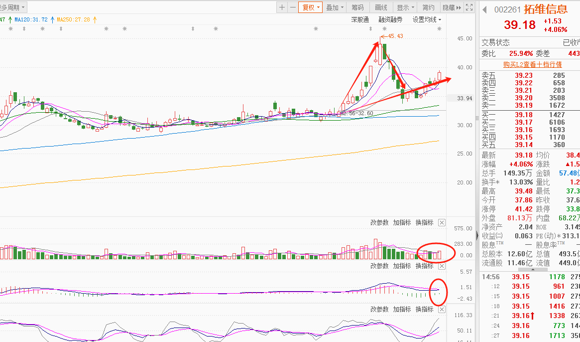
Task: Close the bottom KDJ indicator panel
Action: (x=442, y=310)
